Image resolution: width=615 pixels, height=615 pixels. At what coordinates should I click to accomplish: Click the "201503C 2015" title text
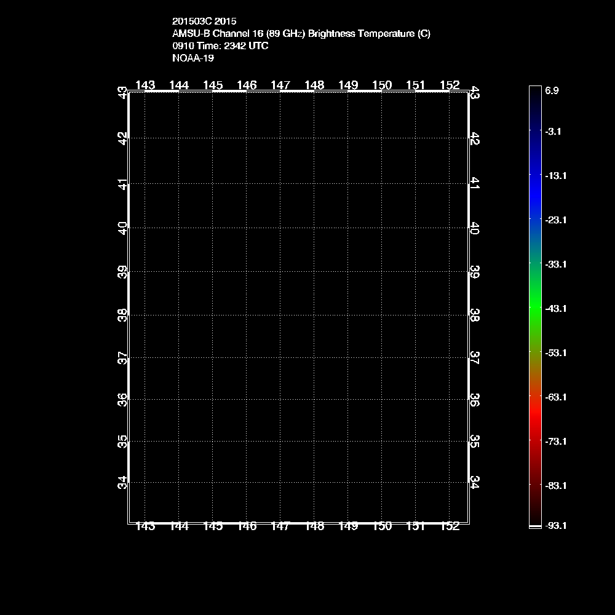(204, 21)
